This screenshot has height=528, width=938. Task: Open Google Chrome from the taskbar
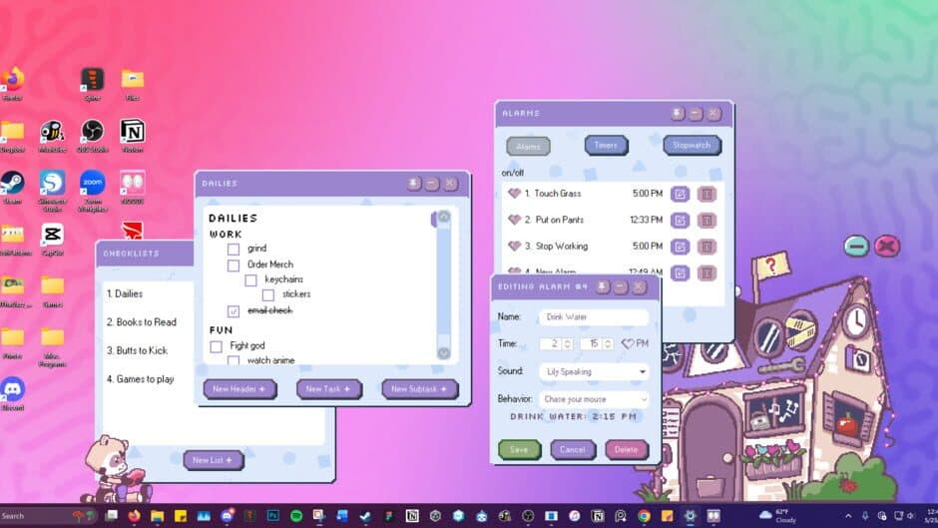[644, 515]
